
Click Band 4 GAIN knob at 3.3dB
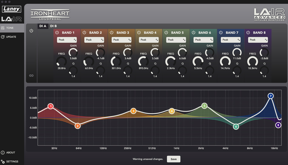pyautogui.click(x=155, y=53)
